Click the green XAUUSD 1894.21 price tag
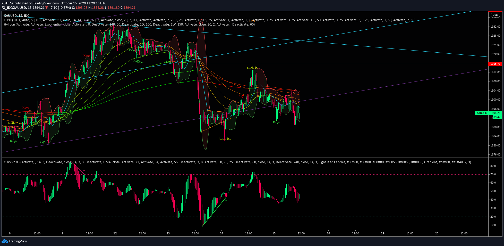Screen dimensions: 504x246 pyautogui.click(x=488, y=113)
